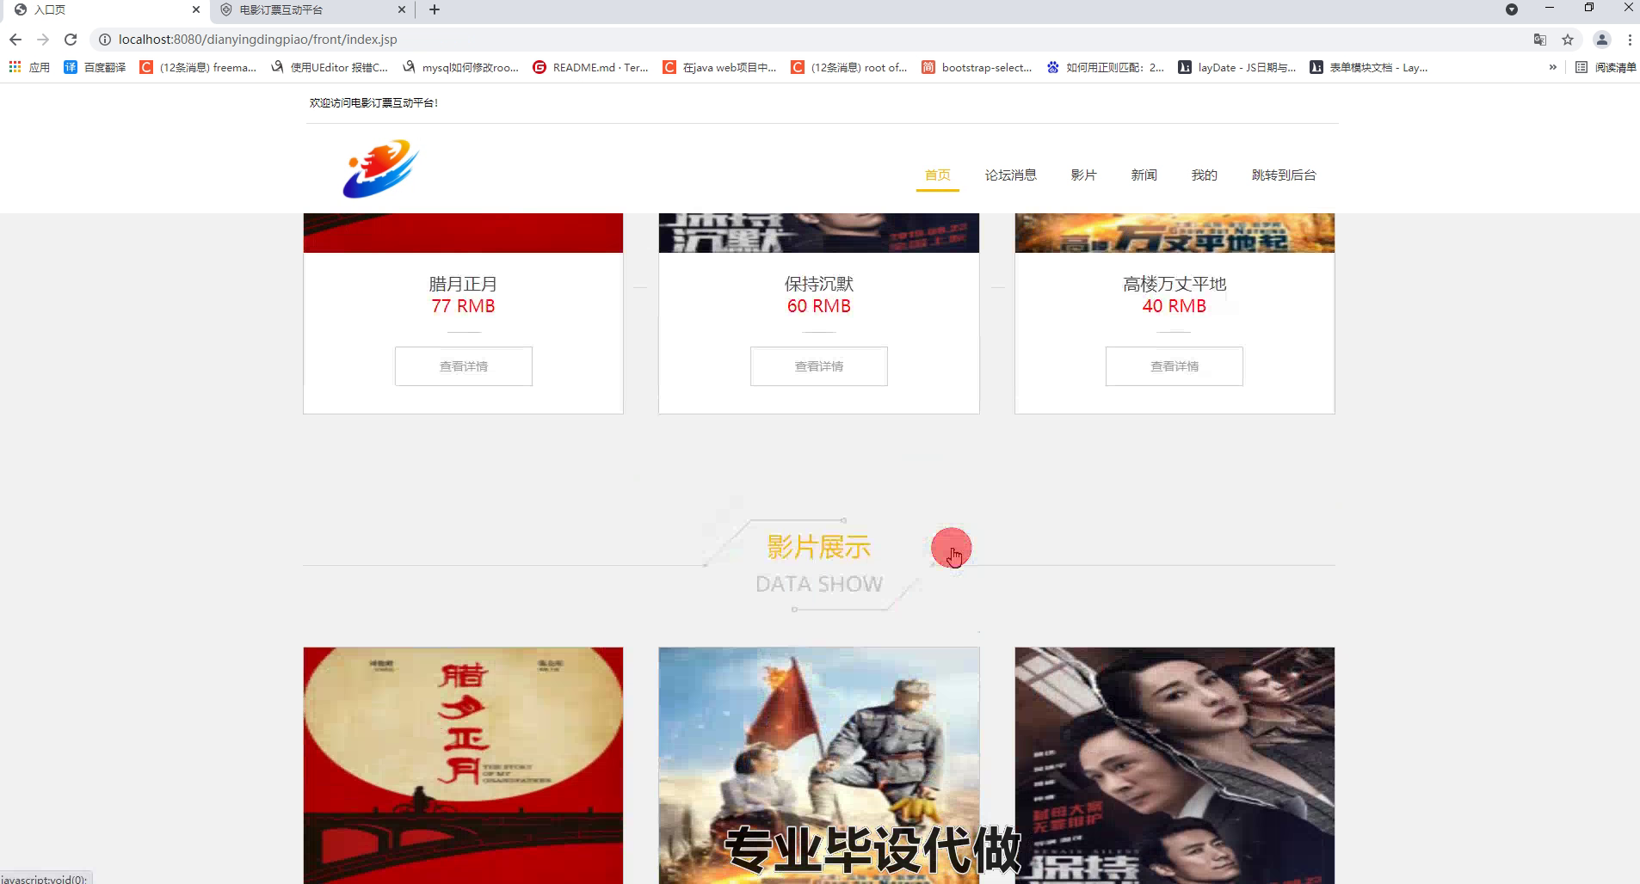Open the 腊月正月 red poster thumbnail

[463, 765]
